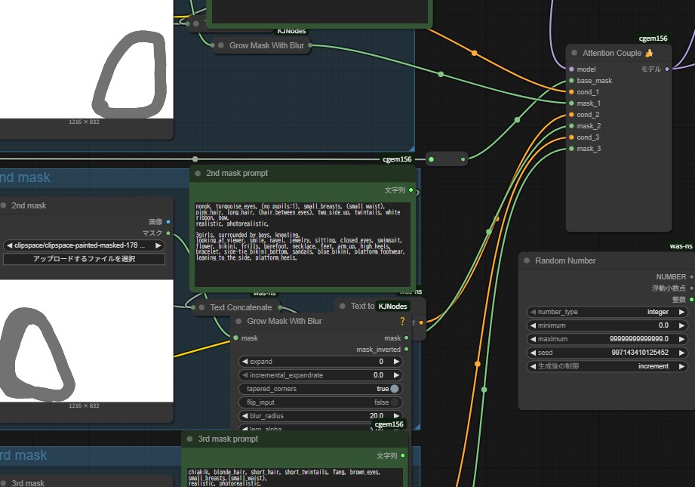The width and height of the screenshot is (695, 487).
Task: Toggle the tapered_corners switch
Action: [394, 389]
